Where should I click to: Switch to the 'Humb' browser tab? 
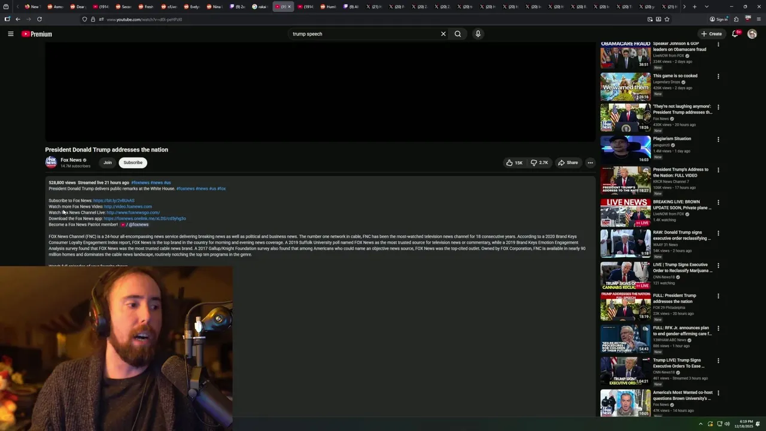point(329,7)
